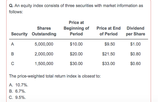Click Security C row label
This screenshot has width=158, height=102.
coord(12,64)
